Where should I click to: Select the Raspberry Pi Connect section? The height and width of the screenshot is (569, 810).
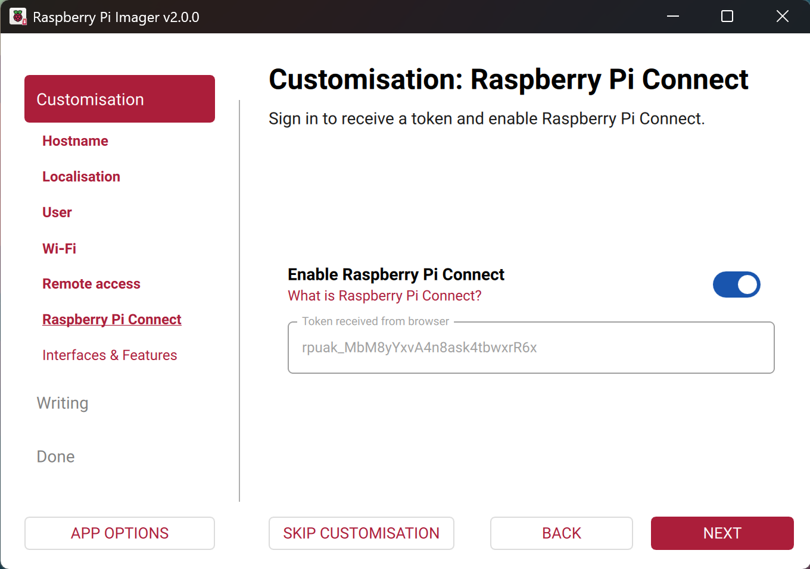tap(111, 320)
